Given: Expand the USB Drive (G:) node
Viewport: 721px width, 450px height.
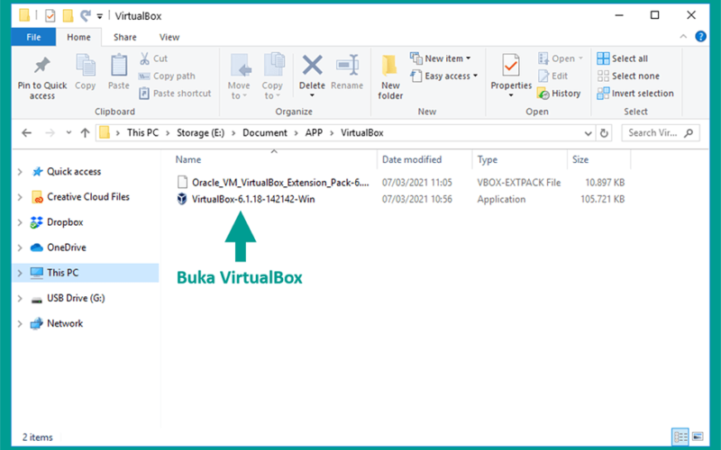Looking at the screenshot, I should coord(20,299).
